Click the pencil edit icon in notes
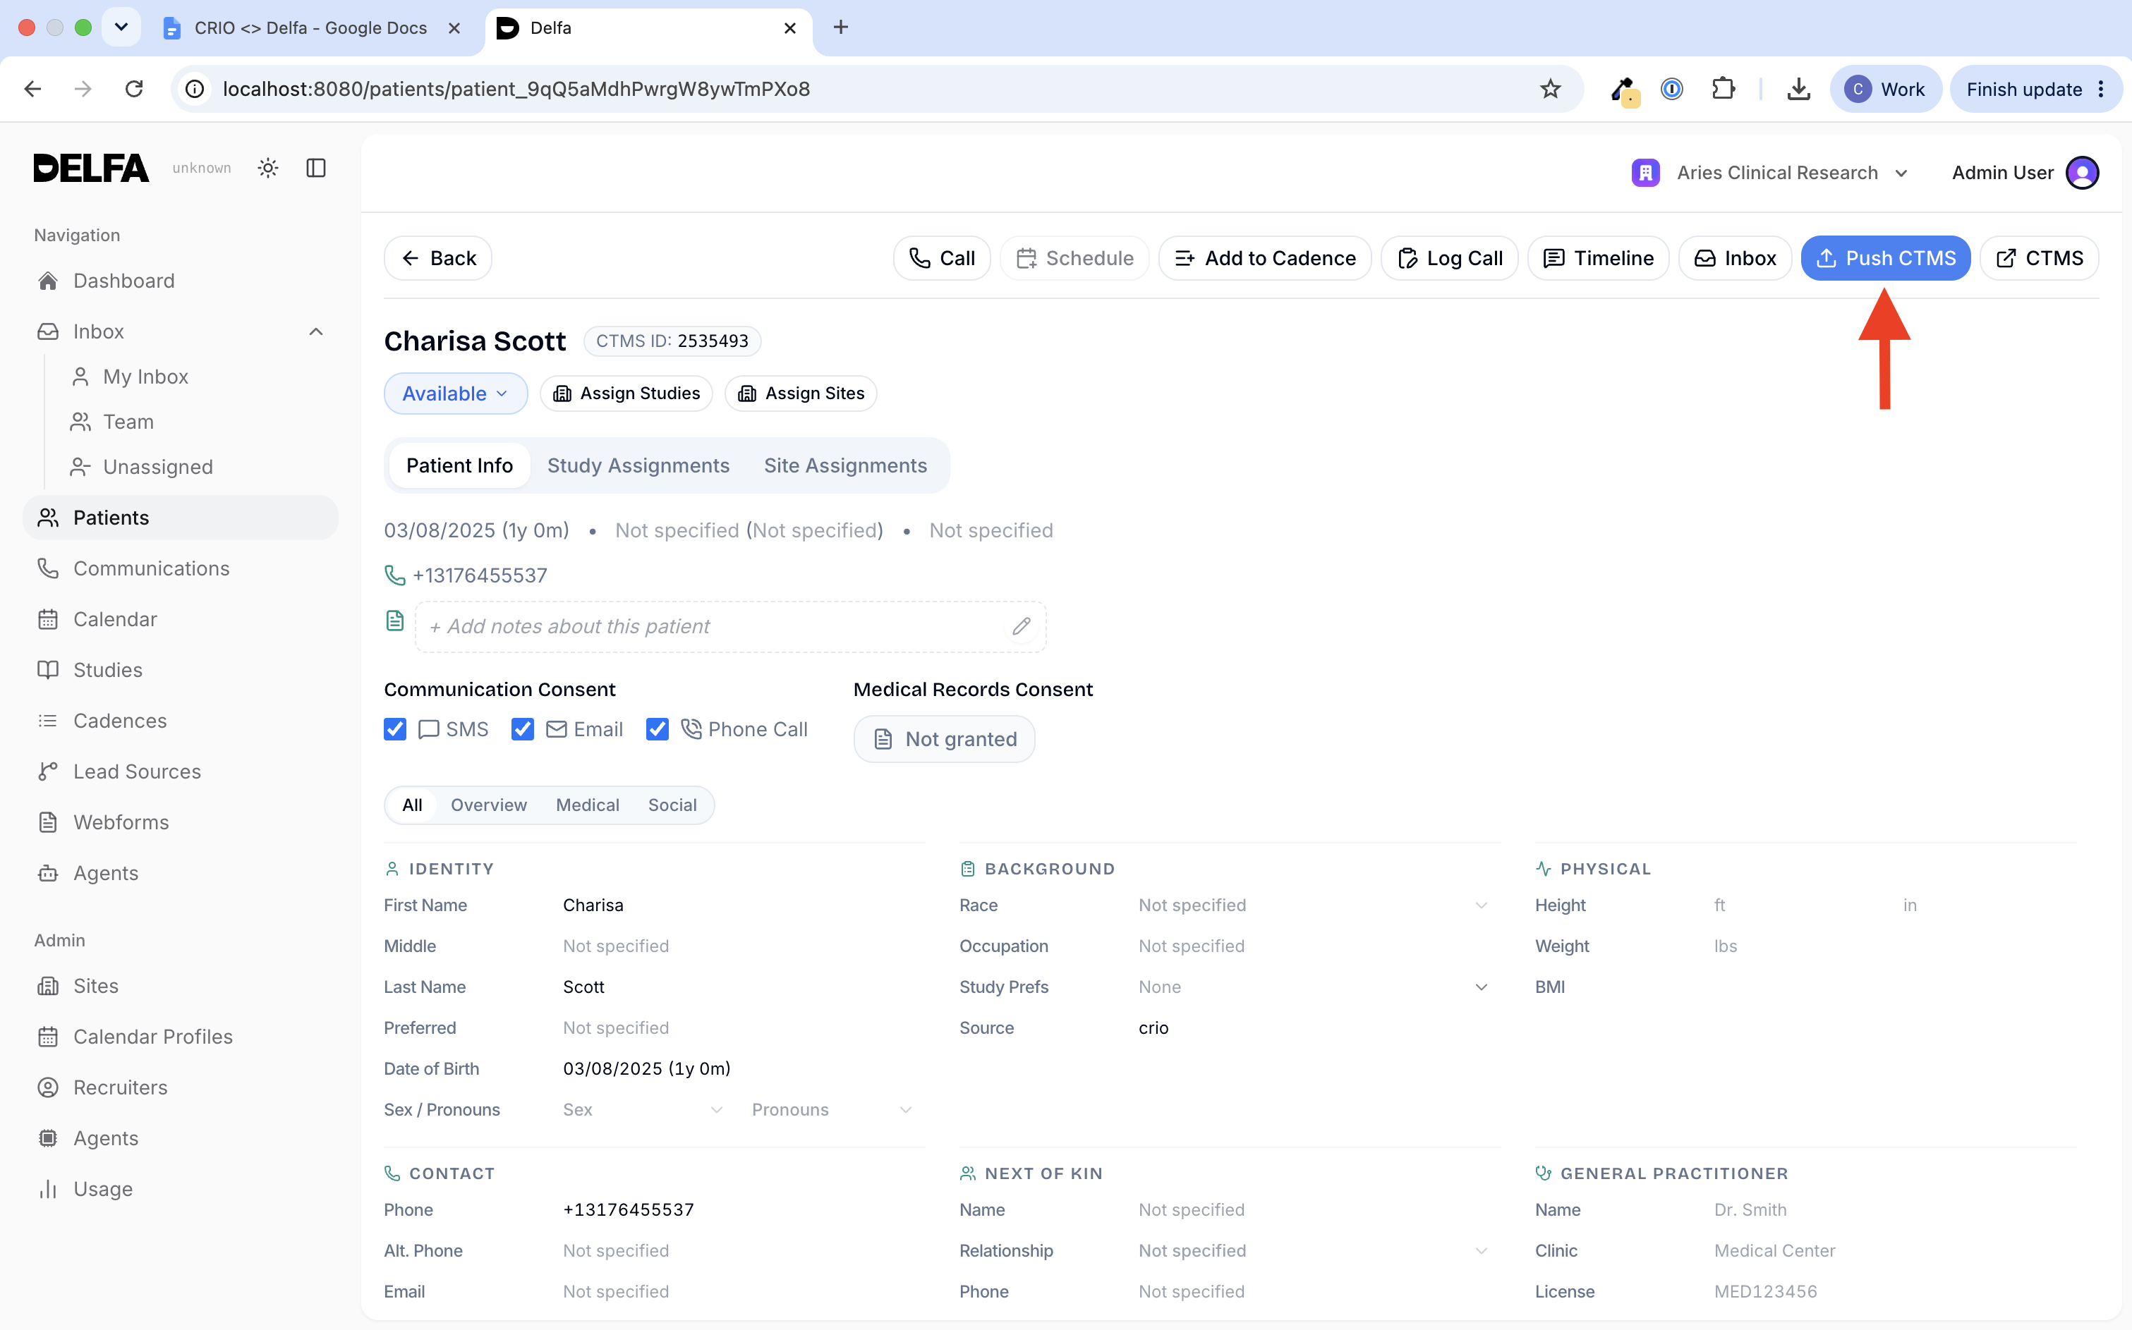2132x1330 pixels. 1021,626
